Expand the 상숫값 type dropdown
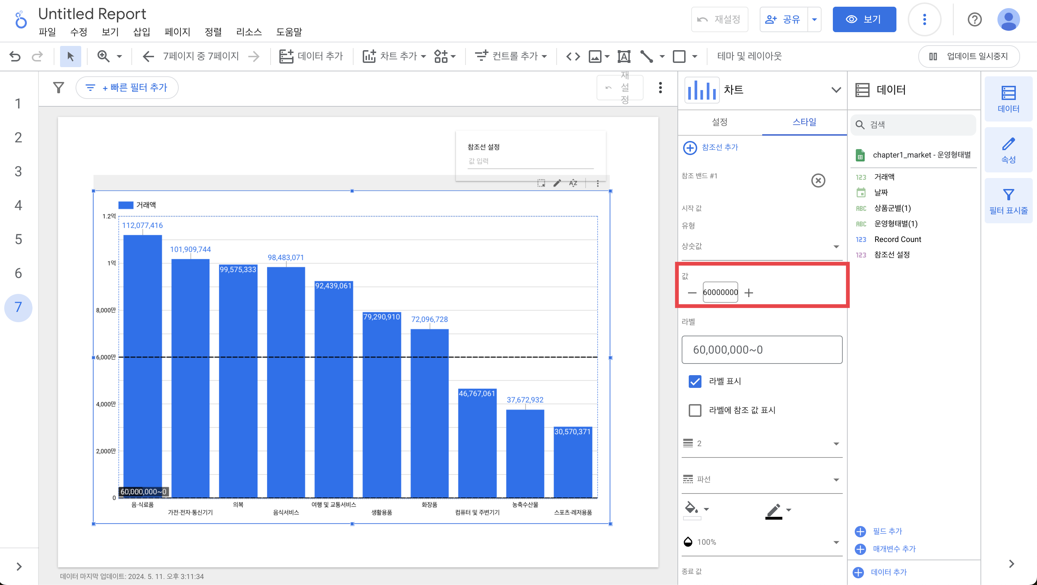Image resolution: width=1037 pixels, height=585 pixels. tap(762, 247)
